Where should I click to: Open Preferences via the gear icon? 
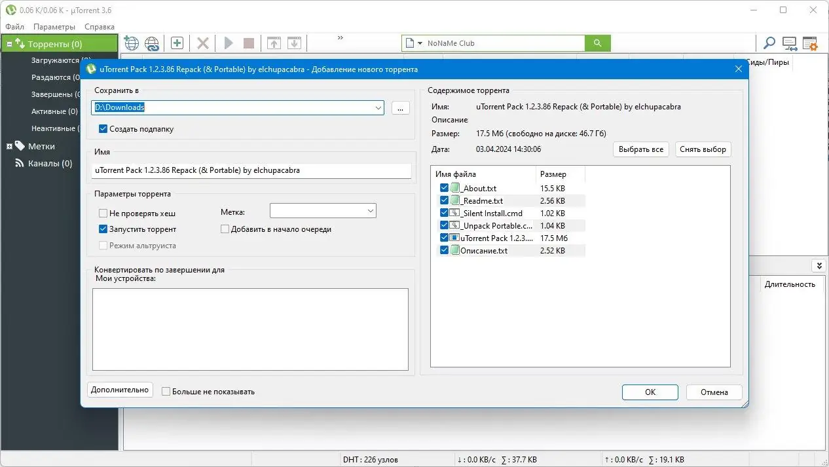(x=810, y=43)
